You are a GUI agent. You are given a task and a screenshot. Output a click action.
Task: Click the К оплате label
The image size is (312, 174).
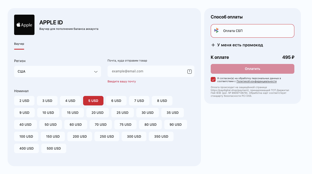pyautogui.click(x=220, y=57)
